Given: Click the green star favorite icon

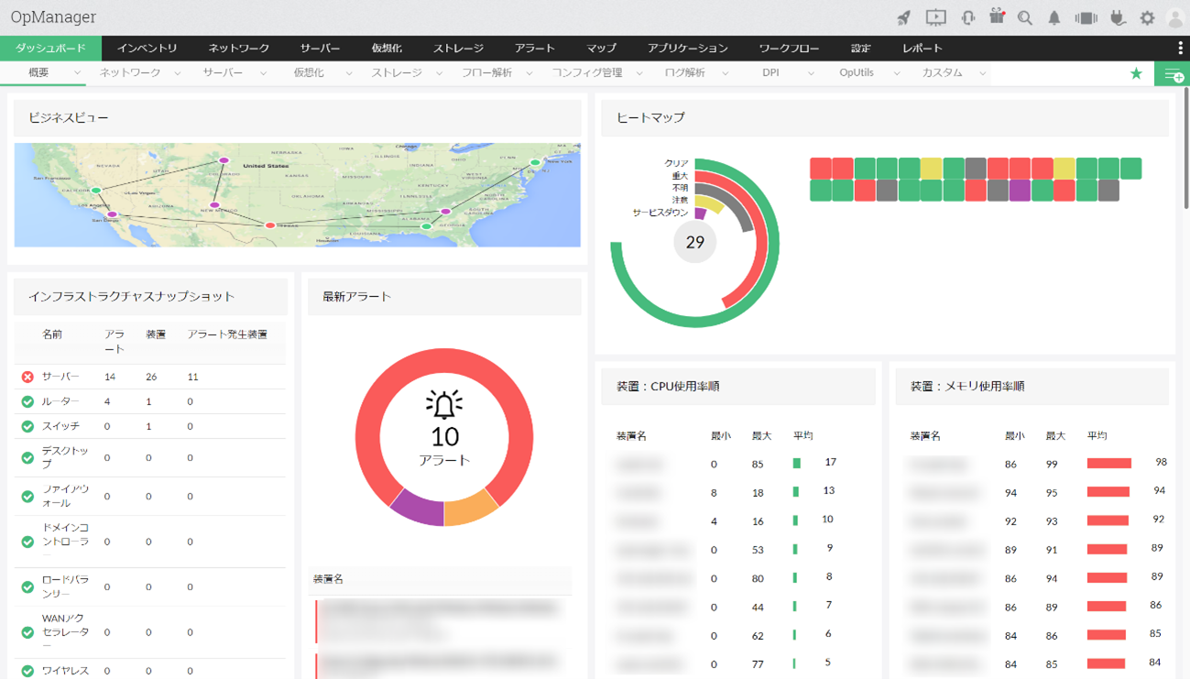Looking at the screenshot, I should pos(1136,73).
